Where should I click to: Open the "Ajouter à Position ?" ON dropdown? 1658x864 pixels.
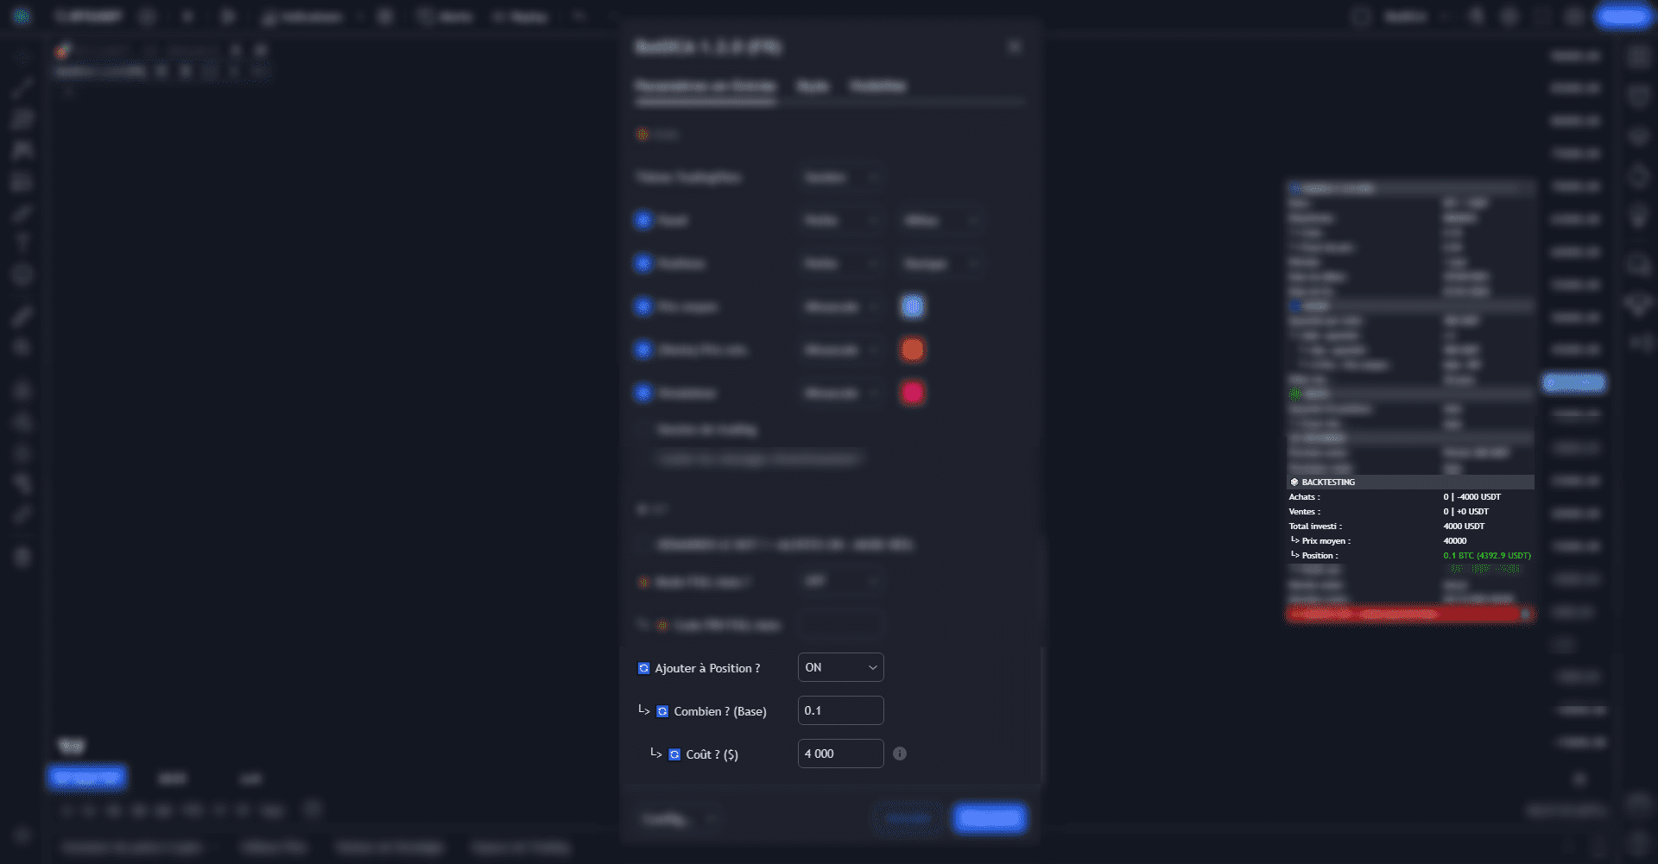[x=840, y=667]
